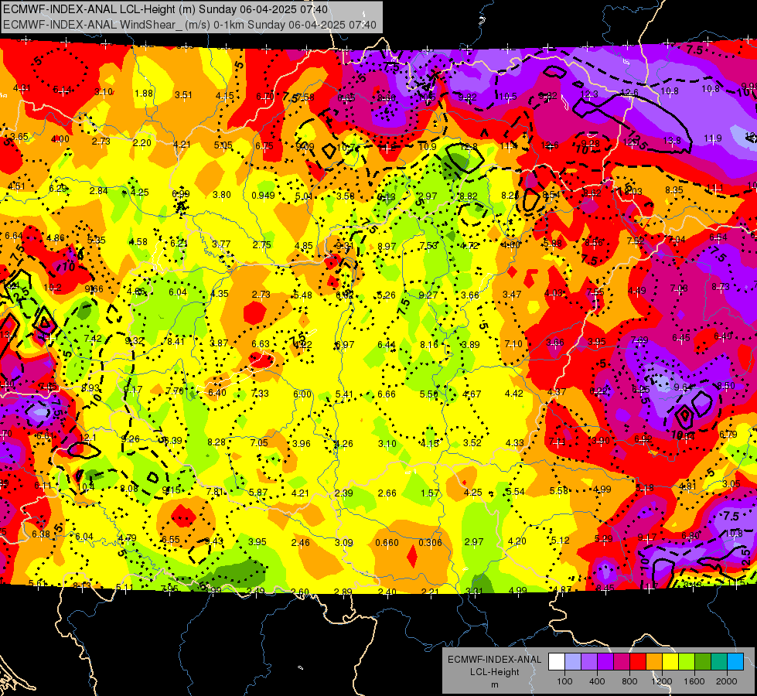Click the grid value 8.41

(176, 342)
